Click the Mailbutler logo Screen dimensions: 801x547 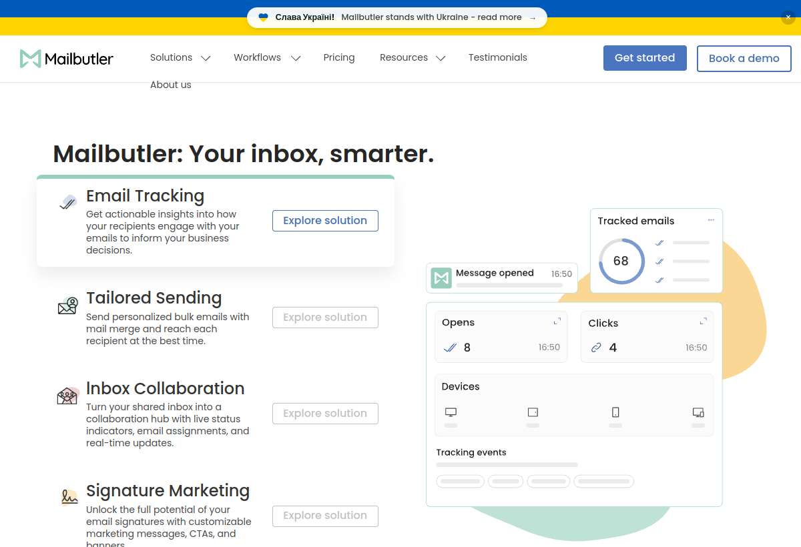(67, 59)
